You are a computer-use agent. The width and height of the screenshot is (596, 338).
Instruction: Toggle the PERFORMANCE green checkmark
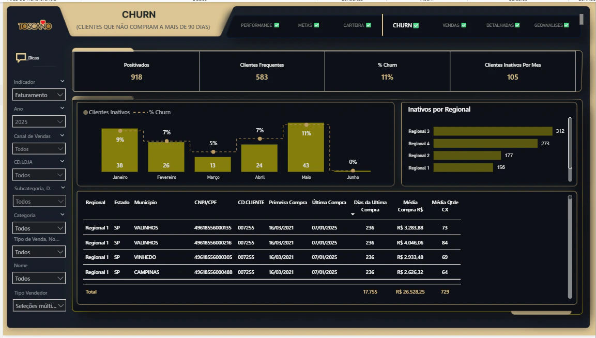[277, 25]
